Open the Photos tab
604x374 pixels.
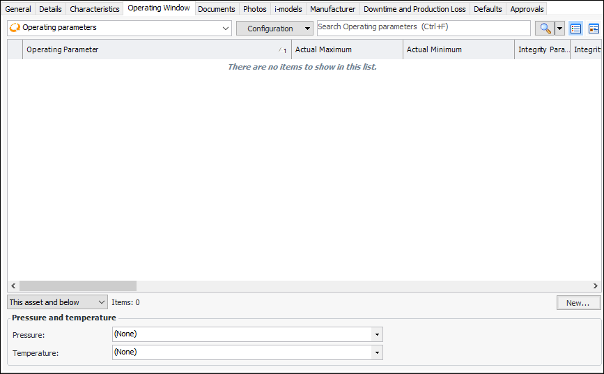click(254, 9)
